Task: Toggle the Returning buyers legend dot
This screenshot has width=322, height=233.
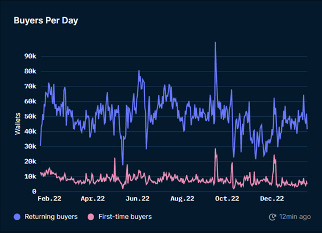Action: click(17, 217)
